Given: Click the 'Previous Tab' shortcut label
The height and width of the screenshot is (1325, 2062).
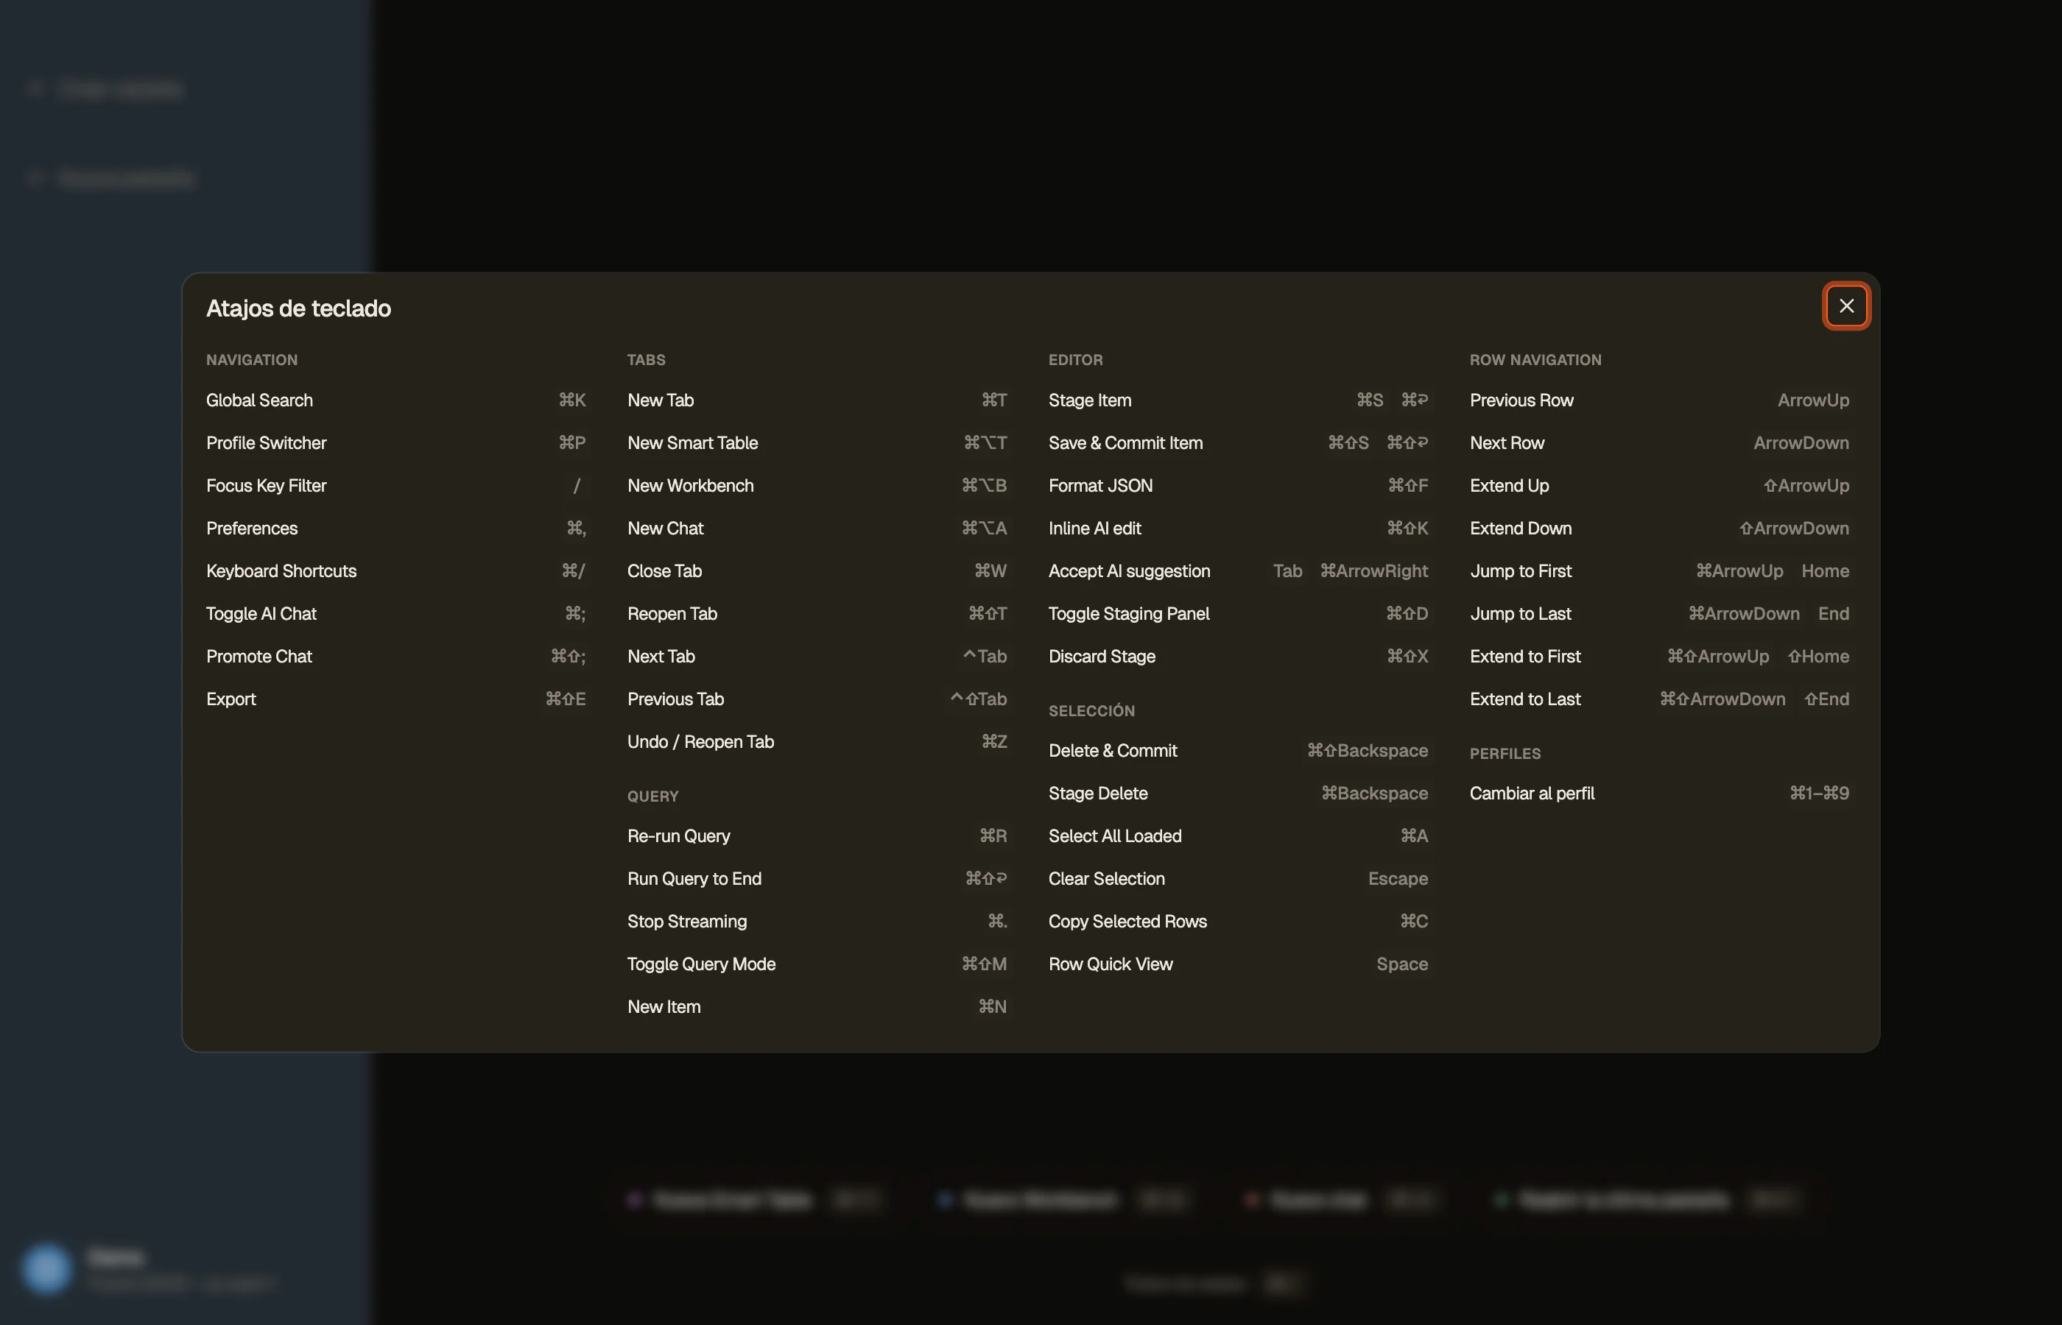Looking at the screenshot, I should point(675,699).
